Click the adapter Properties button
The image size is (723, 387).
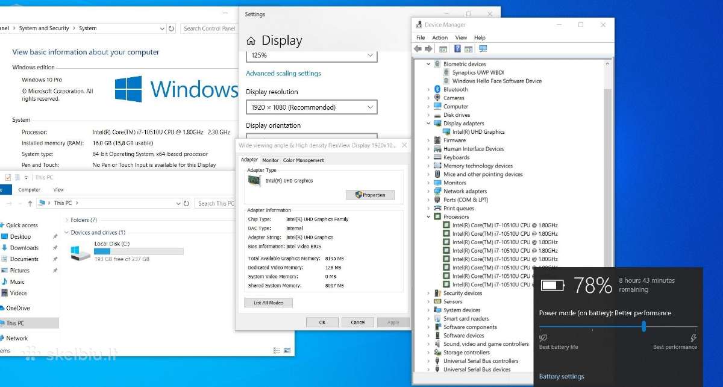(370, 195)
